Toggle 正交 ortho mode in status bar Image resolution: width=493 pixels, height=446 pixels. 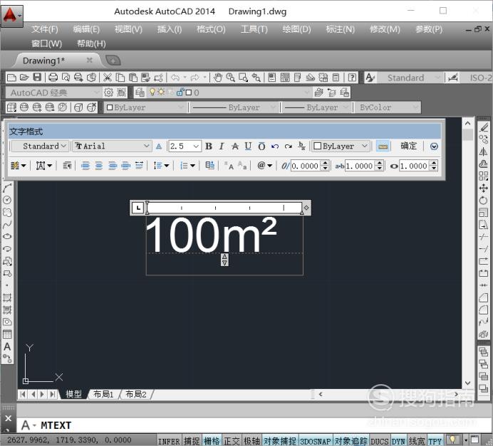[x=232, y=441]
